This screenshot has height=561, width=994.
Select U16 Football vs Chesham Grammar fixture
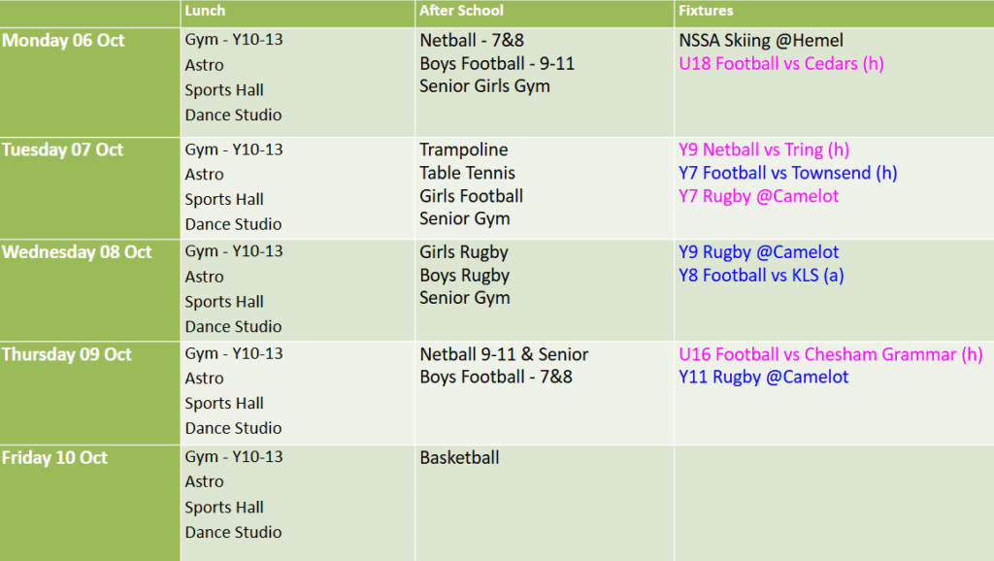830,354
